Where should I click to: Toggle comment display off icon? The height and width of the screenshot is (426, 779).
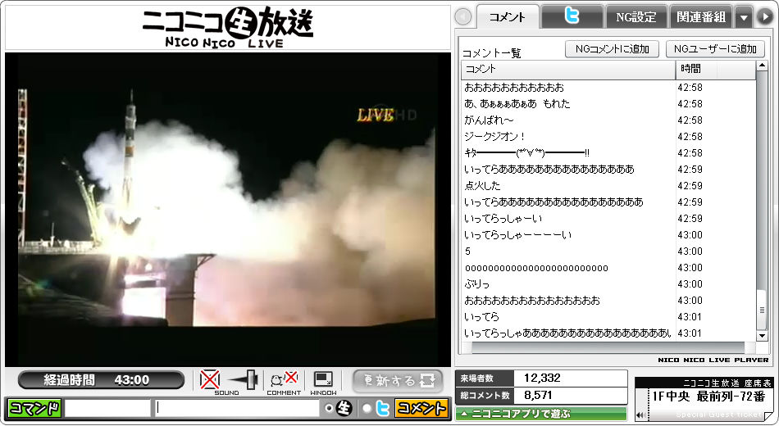pos(284,379)
